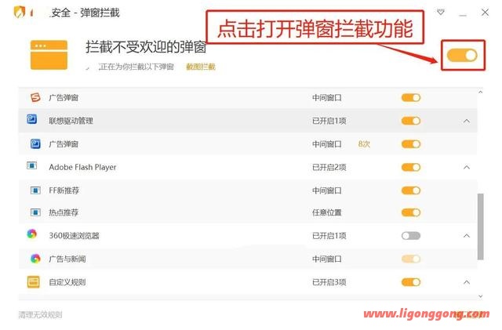
Task: Select the 联想驱动管理 row label
Action: tap(71, 121)
